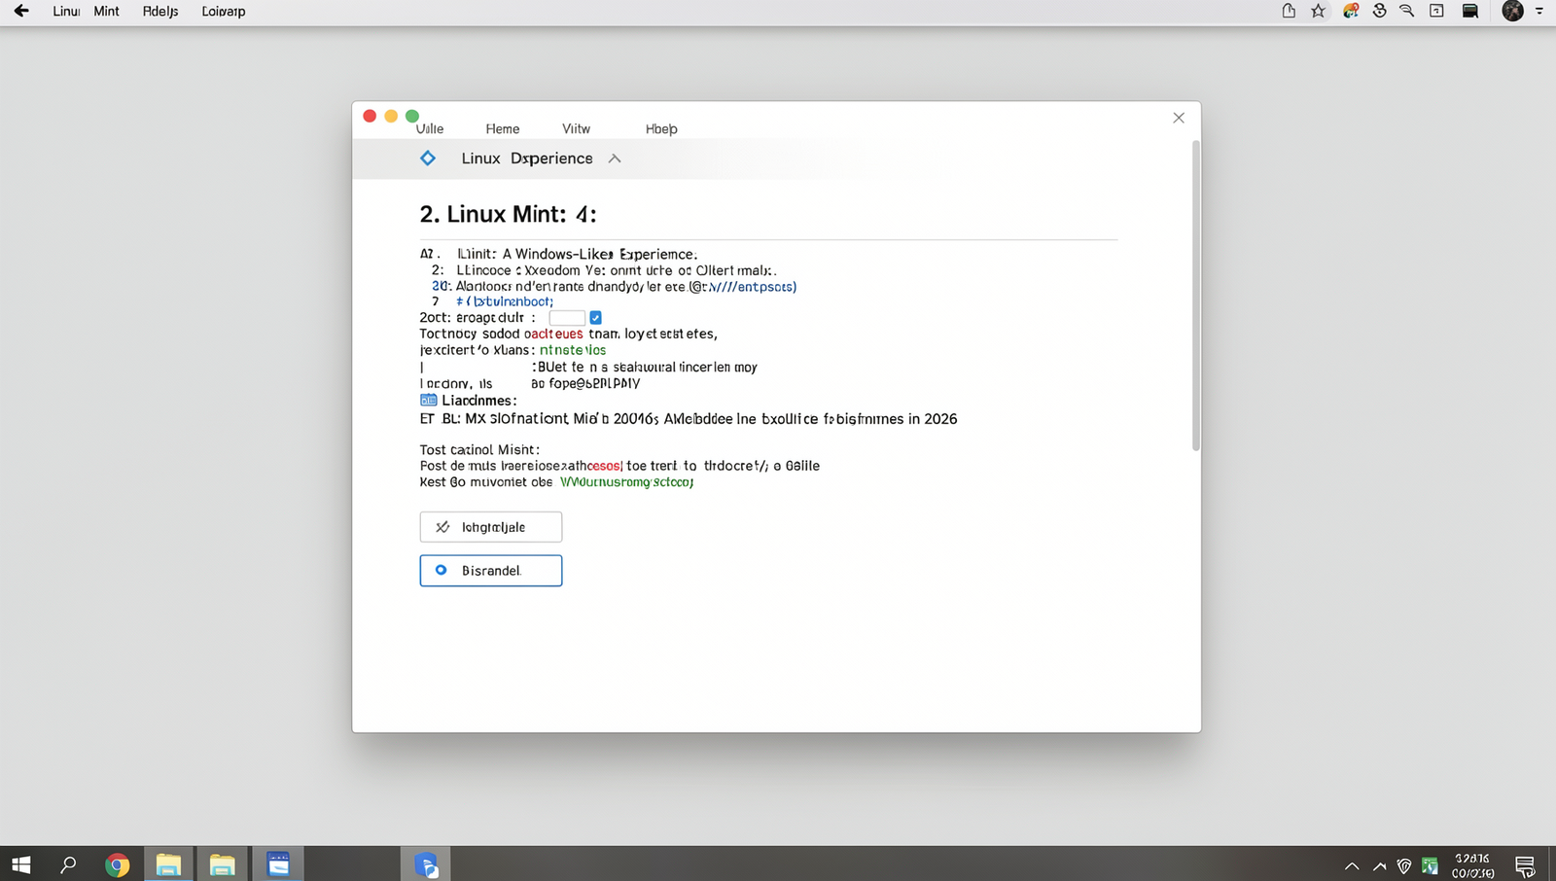
Task: Open the colorful extension icon
Action: (x=1351, y=11)
